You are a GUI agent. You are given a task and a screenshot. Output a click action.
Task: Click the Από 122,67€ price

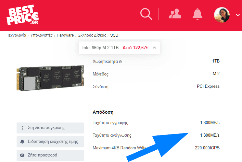click(x=135, y=48)
